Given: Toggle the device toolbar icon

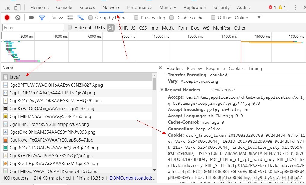Looking at the screenshot, I should (17, 8).
